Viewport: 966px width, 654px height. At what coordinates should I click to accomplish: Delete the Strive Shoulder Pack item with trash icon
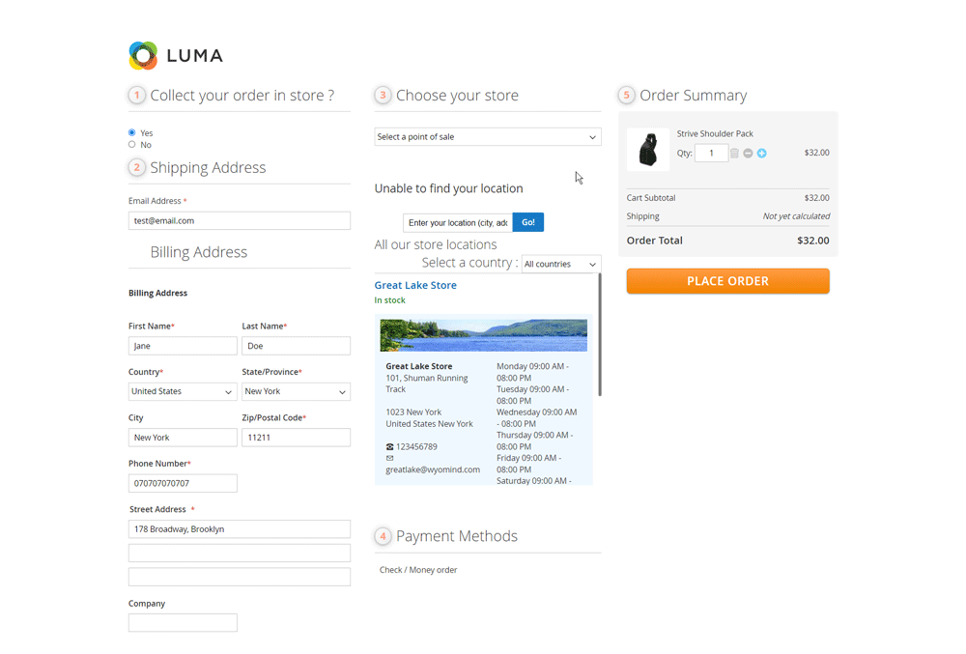click(x=734, y=154)
